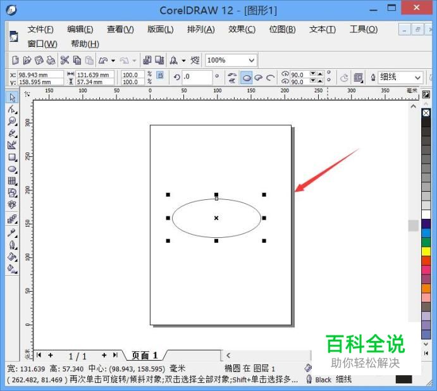Print the document
Image resolution: width=437 pixels, height=391 pixels.
pos(51,60)
